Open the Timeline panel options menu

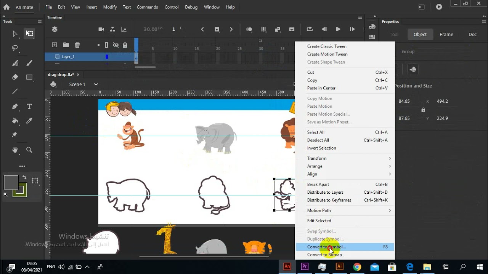point(360,17)
